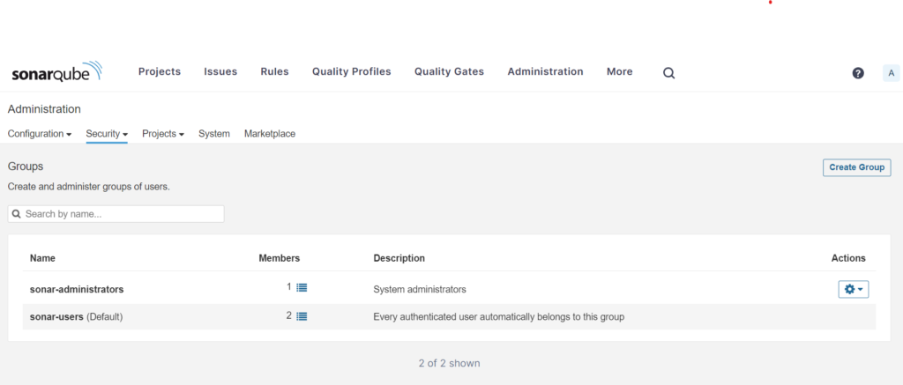Open Quality Profiles
Image resolution: width=903 pixels, height=385 pixels.
click(351, 72)
